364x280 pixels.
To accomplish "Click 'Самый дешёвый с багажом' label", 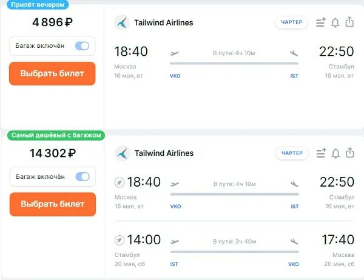I will (56, 135).
